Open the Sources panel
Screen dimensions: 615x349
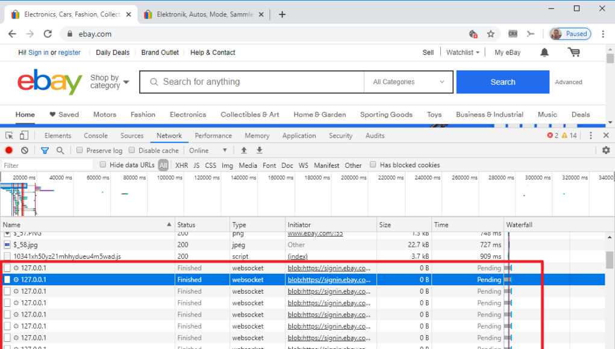132,136
